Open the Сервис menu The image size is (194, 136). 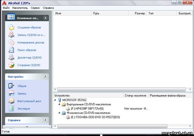click(35, 8)
